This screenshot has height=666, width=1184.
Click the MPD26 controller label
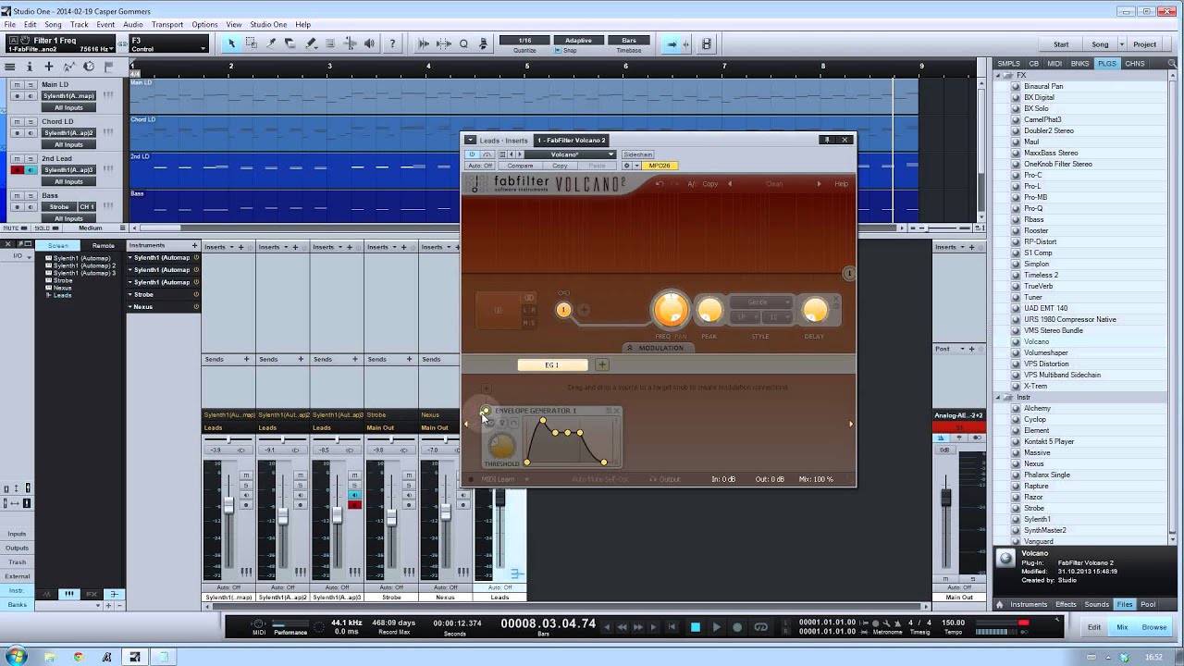pos(660,166)
